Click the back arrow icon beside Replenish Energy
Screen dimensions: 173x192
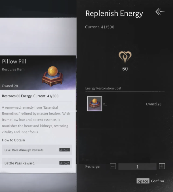(x=160, y=12)
